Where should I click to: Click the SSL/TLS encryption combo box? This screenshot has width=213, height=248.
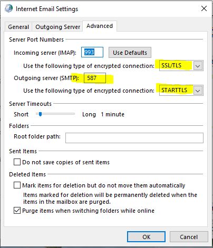coord(181,66)
